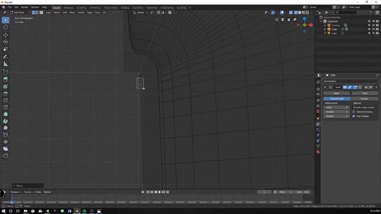
Task: Open the Mesh menu in viewport header
Action: 72,12
